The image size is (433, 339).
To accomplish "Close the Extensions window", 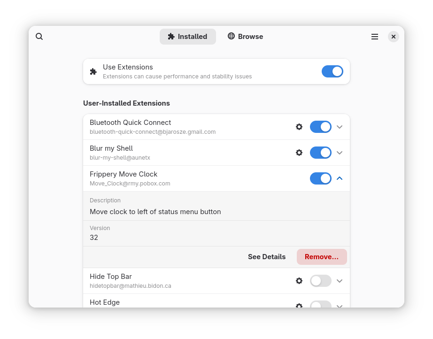I will point(394,37).
